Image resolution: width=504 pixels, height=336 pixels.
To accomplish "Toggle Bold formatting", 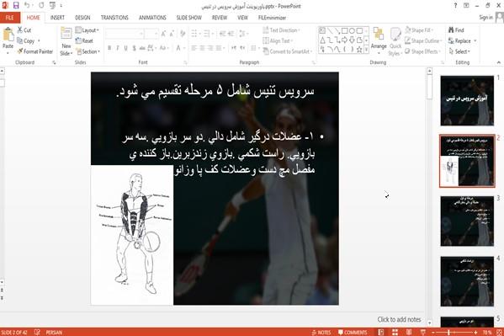I will pyautogui.click(x=109, y=48).
